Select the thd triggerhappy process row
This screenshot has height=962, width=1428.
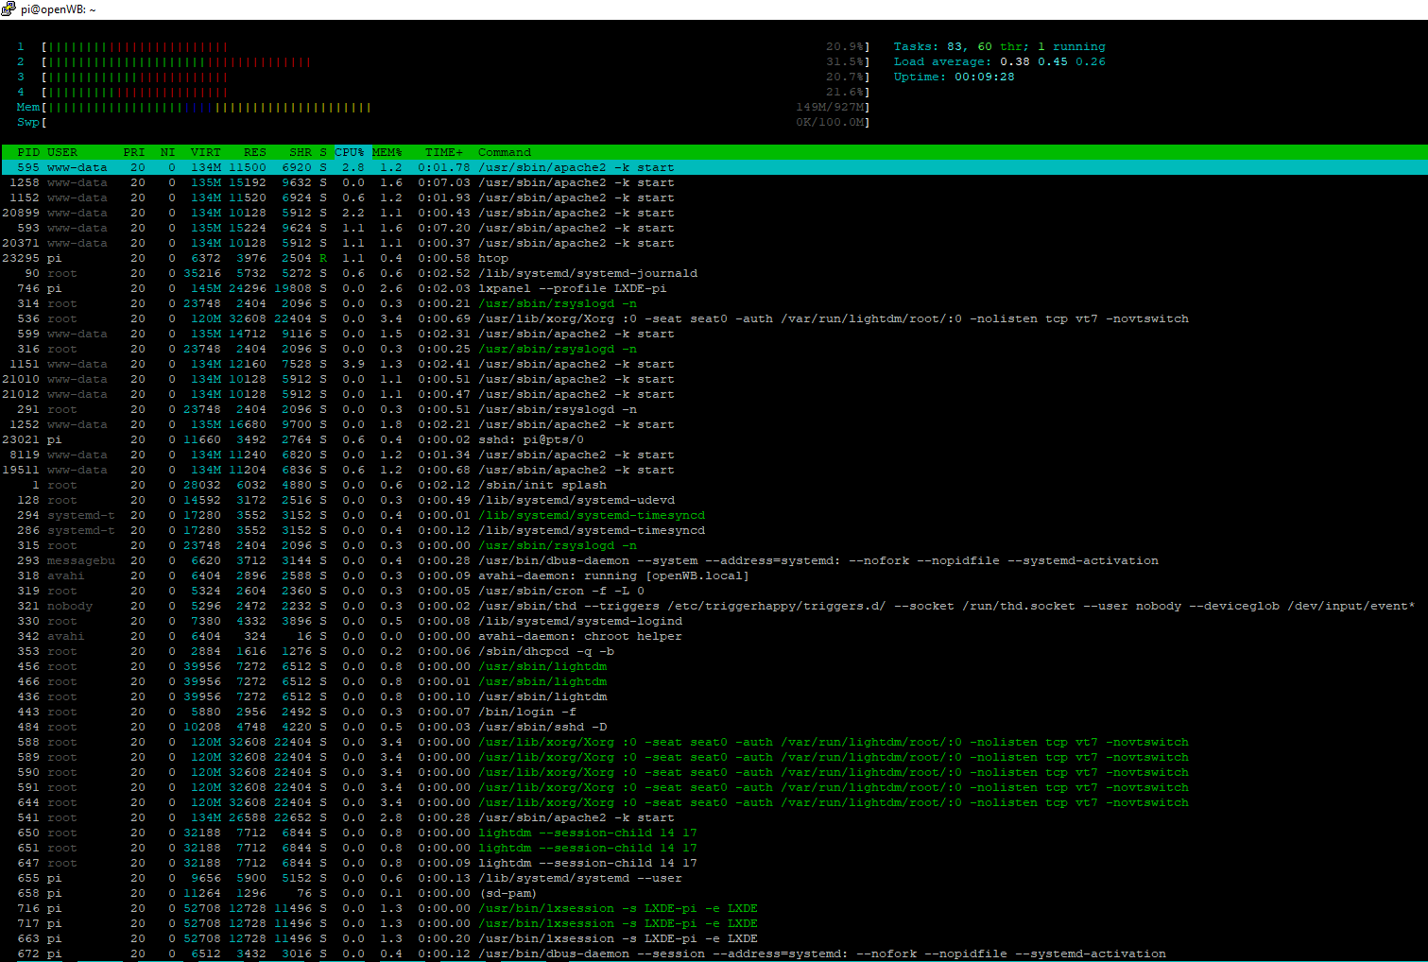tap(714, 606)
